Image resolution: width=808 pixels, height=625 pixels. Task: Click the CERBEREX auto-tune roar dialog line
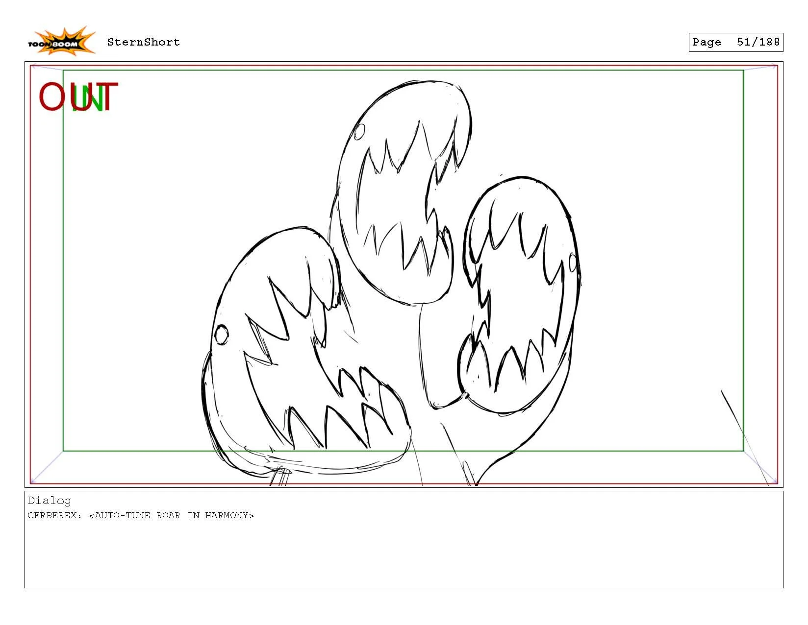(x=141, y=515)
